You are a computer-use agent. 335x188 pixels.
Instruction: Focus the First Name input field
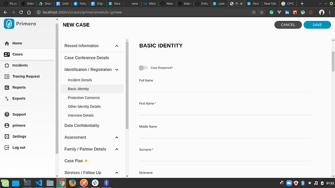pos(225,111)
